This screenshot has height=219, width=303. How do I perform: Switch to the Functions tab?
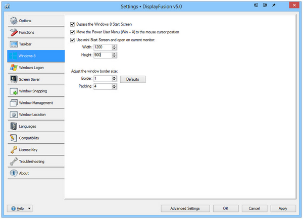coord(36,32)
